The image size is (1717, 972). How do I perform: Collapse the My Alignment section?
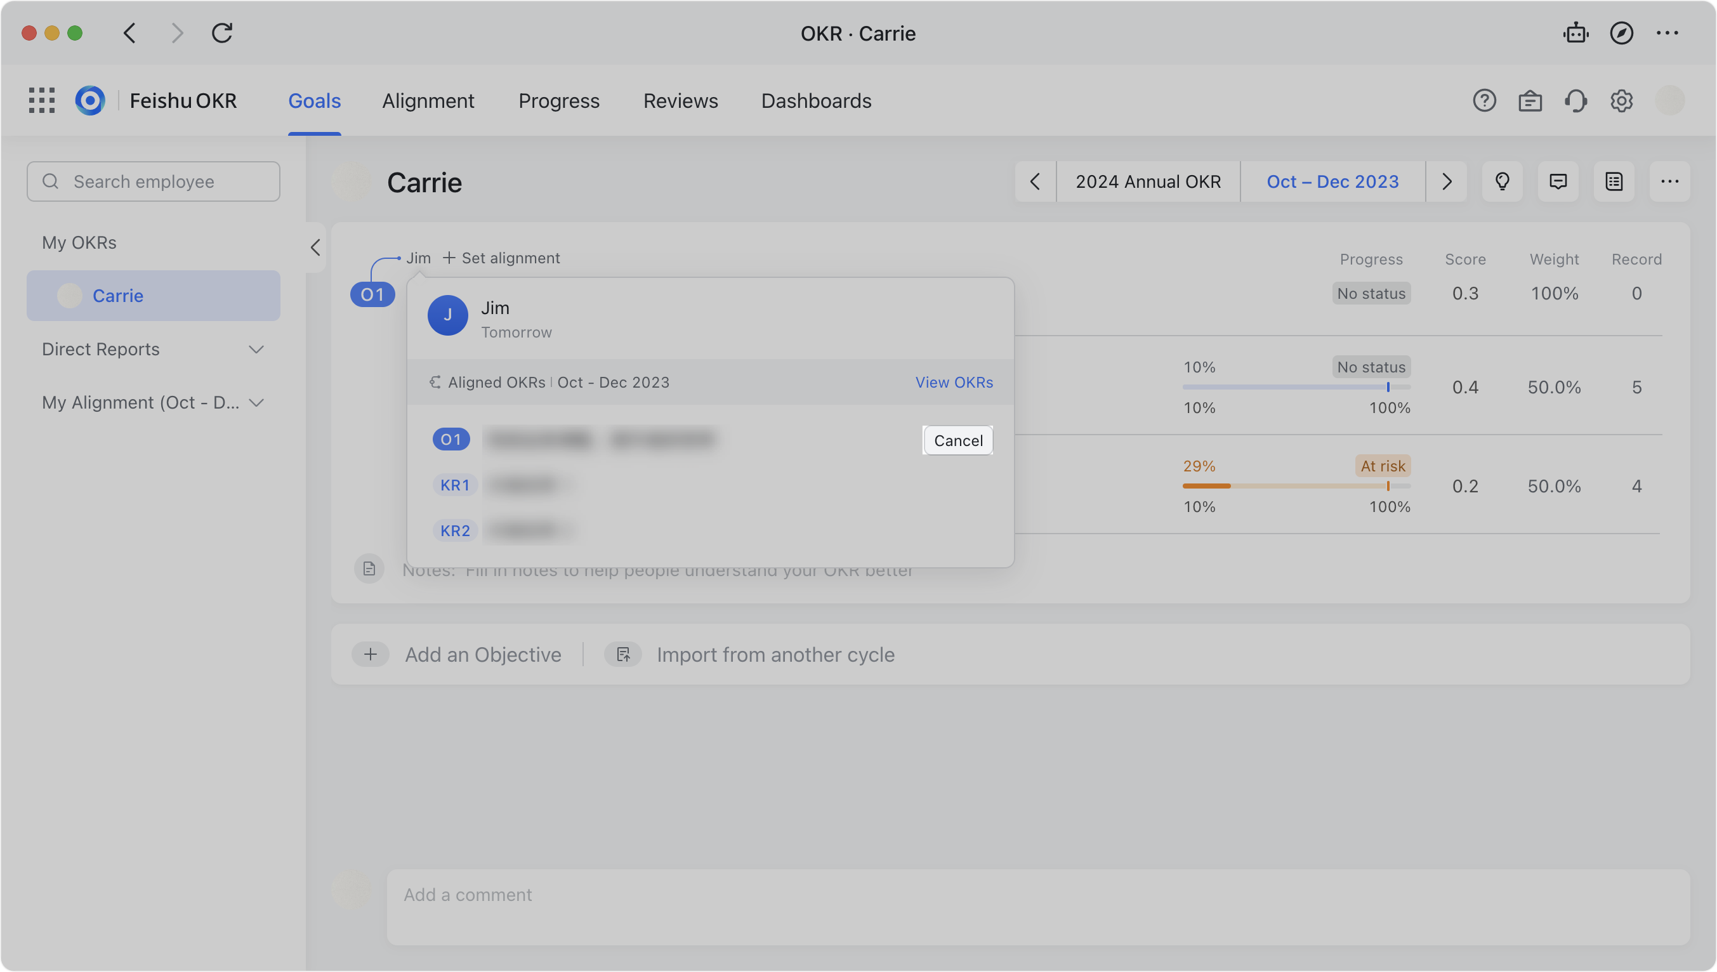[257, 402]
